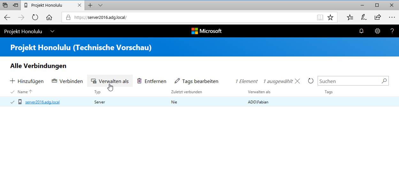Toggle select-all checkmark in header
Viewport: 399px width, 188px height.
coord(12,92)
